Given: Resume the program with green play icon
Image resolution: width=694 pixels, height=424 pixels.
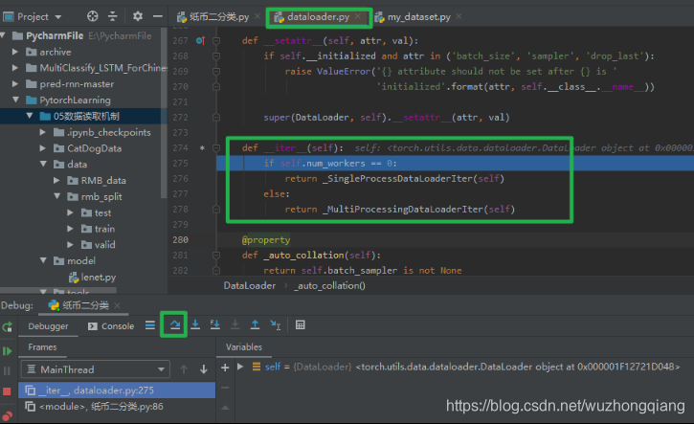Looking at the screenshot, I should (x=7, y=351).
